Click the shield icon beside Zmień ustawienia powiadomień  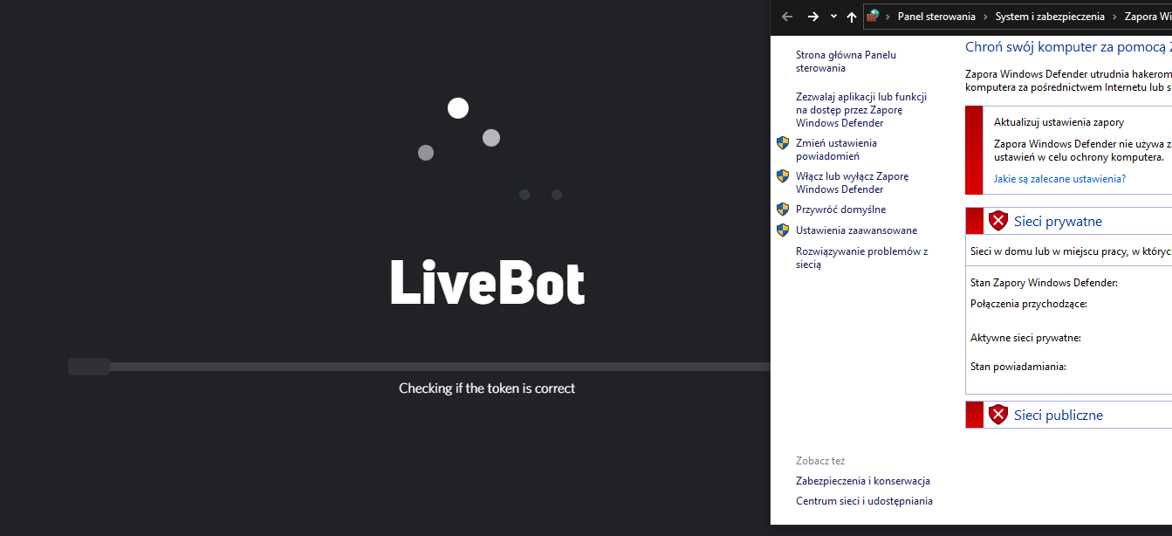783,143
